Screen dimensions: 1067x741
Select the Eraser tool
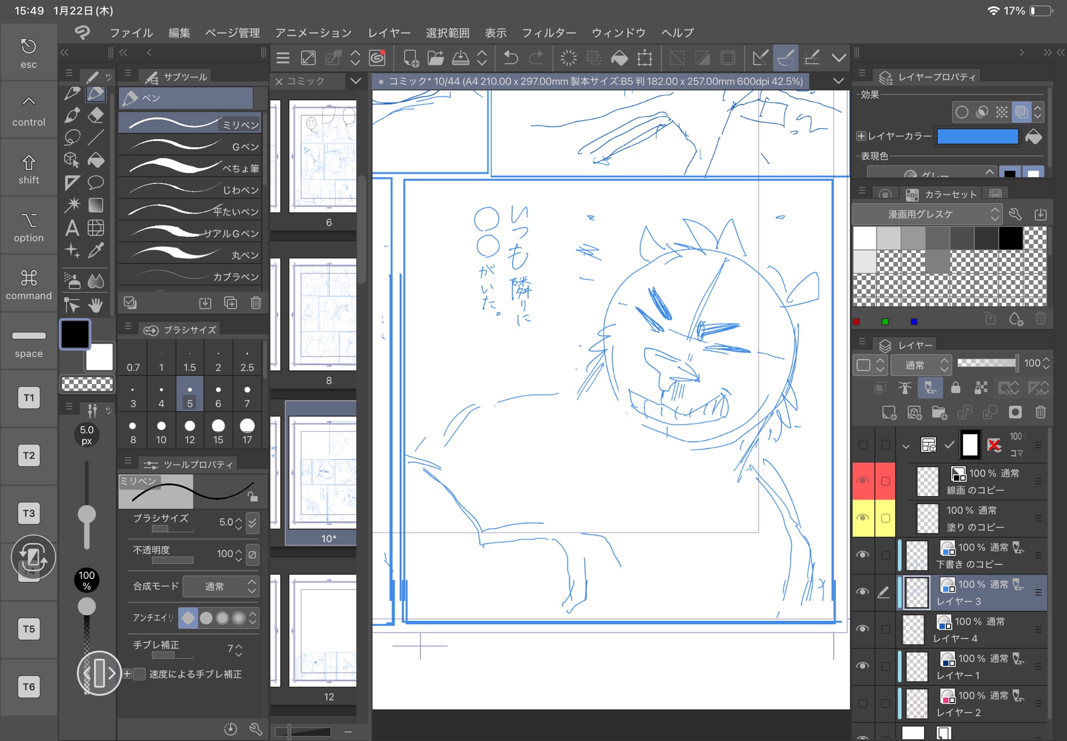coord(95,115)
